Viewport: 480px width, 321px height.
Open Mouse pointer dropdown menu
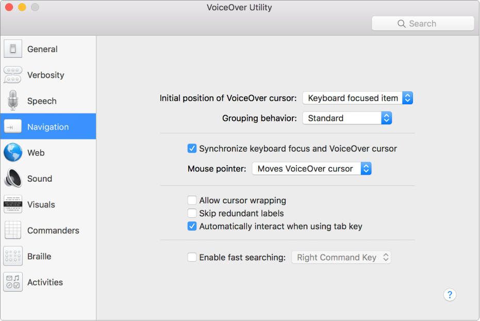[311, 169]
